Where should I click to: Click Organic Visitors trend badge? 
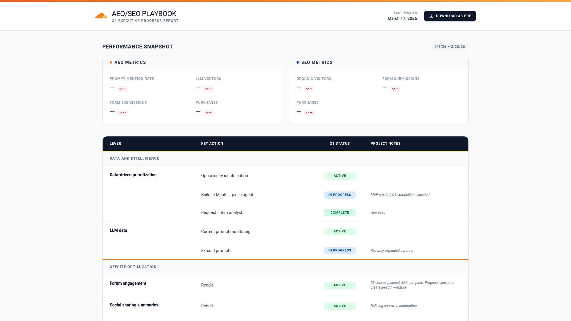click(x=309, y=89)
